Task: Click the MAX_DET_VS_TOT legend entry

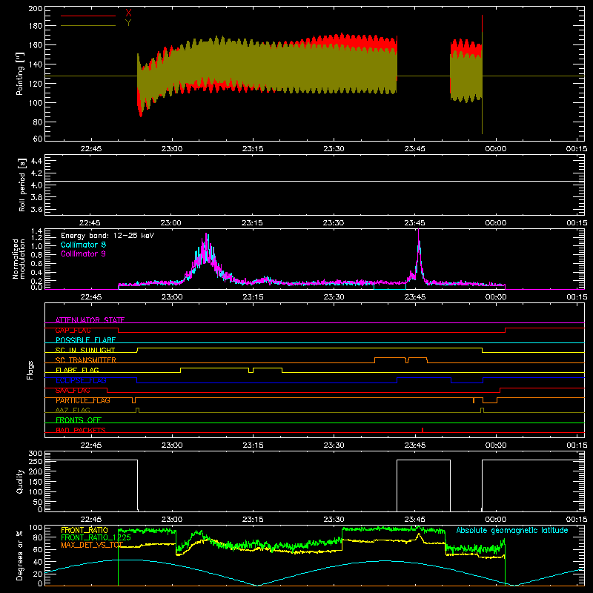Action: pyautogui.click(x=92, y=545)
